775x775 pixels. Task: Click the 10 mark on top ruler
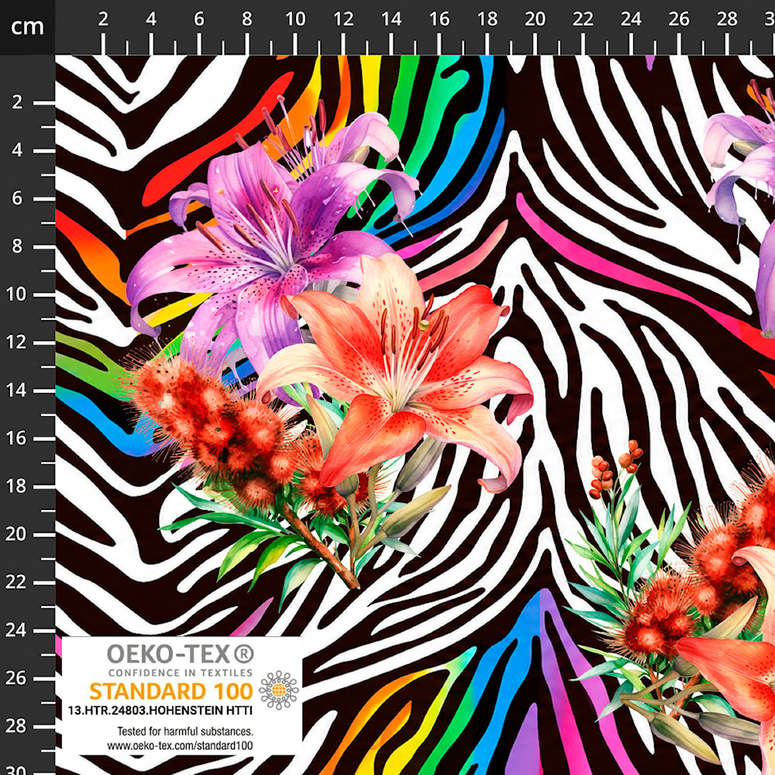[x=295, y=19]
